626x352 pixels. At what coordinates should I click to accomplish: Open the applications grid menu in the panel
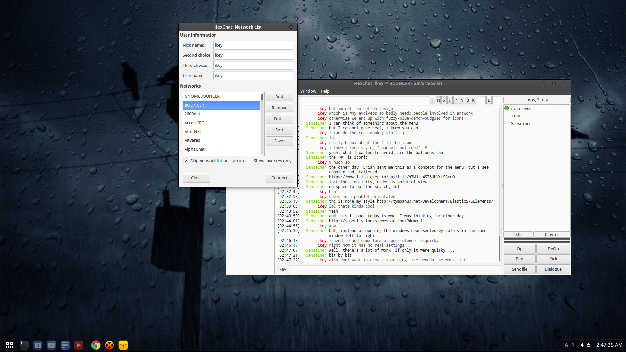pos(9,345)
